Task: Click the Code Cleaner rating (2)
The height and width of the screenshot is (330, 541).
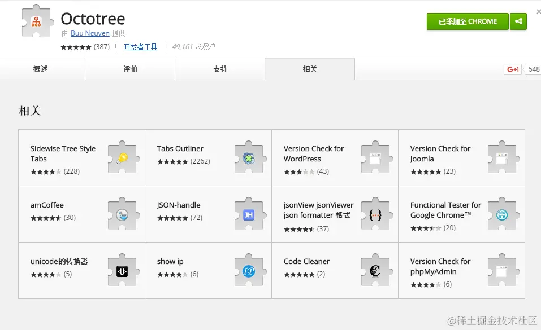Action: pyautogui.click(x=304, y=274)
